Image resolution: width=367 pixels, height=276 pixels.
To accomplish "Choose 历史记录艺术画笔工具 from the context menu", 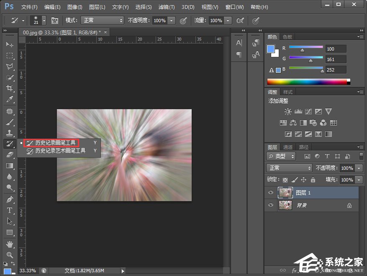I will click(x=60, y=151).
